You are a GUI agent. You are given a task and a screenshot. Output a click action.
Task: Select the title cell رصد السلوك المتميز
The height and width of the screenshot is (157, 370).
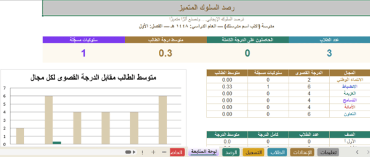point(206,8)
